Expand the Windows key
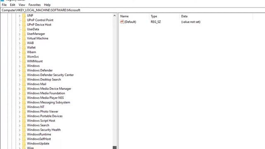 [19, 66]
